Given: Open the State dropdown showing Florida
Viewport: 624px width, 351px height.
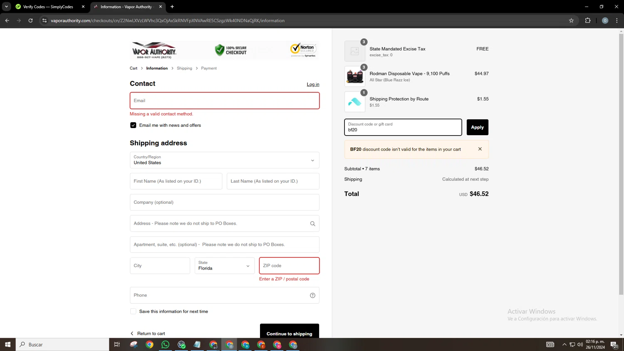Looking at the screenshot, I should coord(225,266).
